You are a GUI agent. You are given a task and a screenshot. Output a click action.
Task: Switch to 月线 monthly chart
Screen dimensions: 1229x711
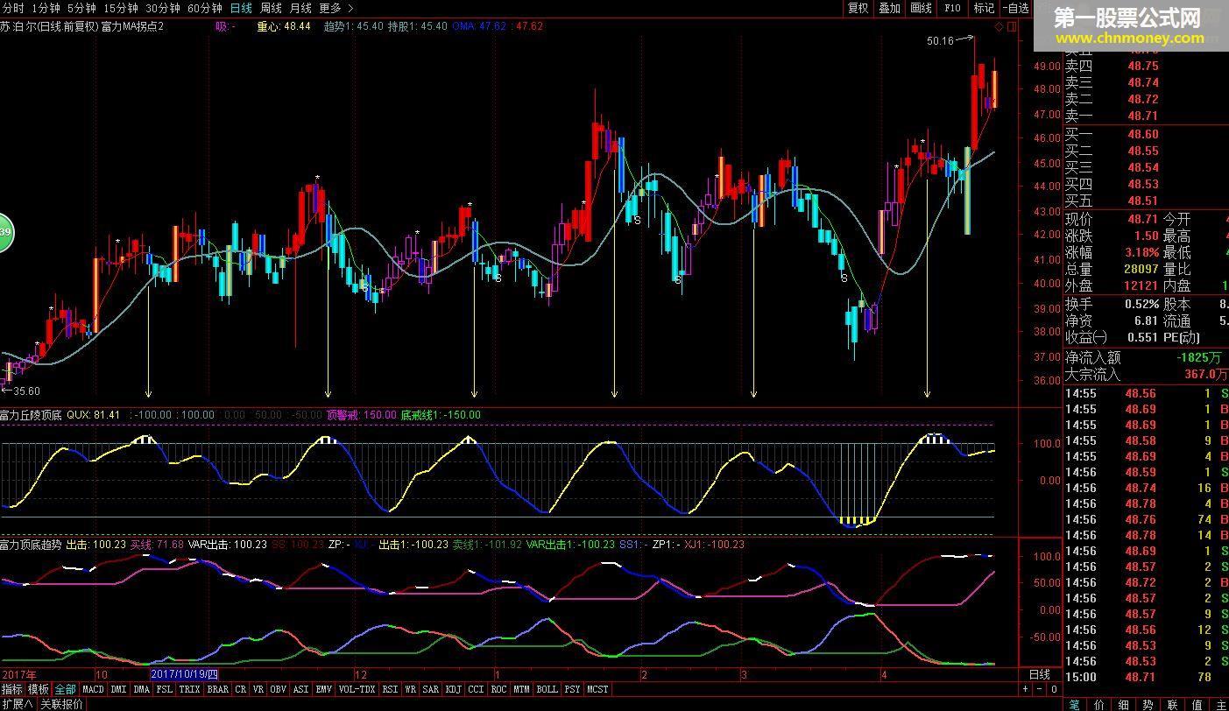(x=300, y=8)
